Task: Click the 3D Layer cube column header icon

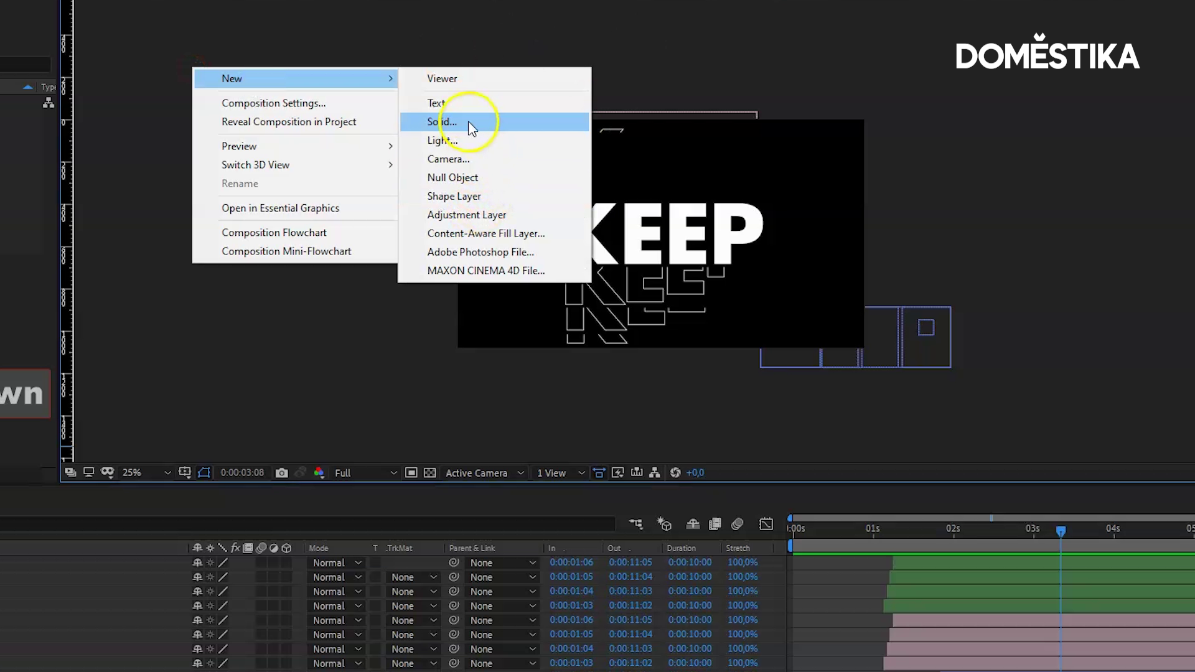Action: point(286,548)
